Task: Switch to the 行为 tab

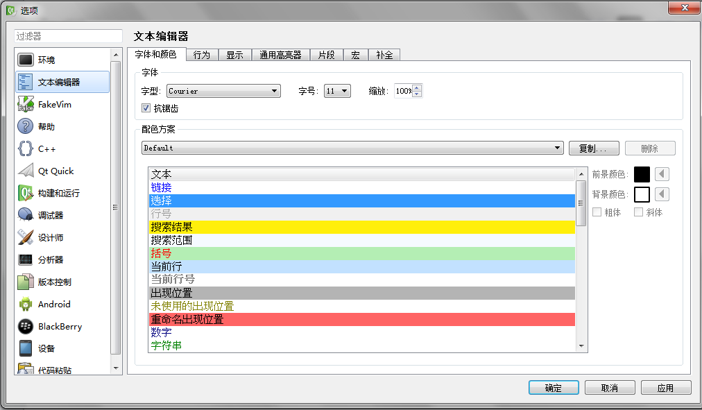Action: coord(201,54)
